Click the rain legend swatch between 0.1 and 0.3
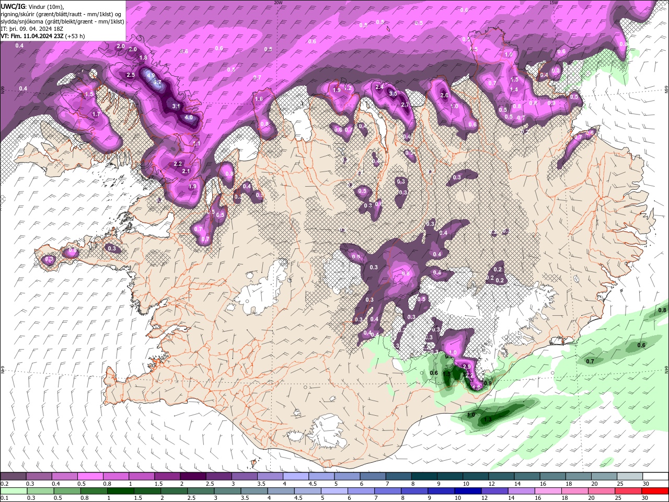Image resolution: width=669 pixels, height=502 pixels. tap(14, 490)
